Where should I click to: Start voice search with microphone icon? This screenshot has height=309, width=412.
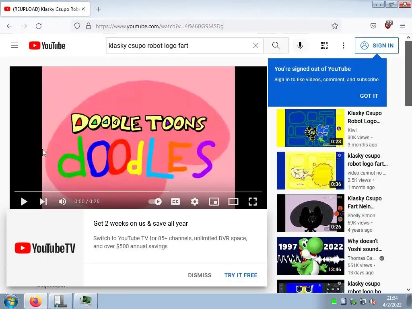pyautogui.click(x=300, y=45)
